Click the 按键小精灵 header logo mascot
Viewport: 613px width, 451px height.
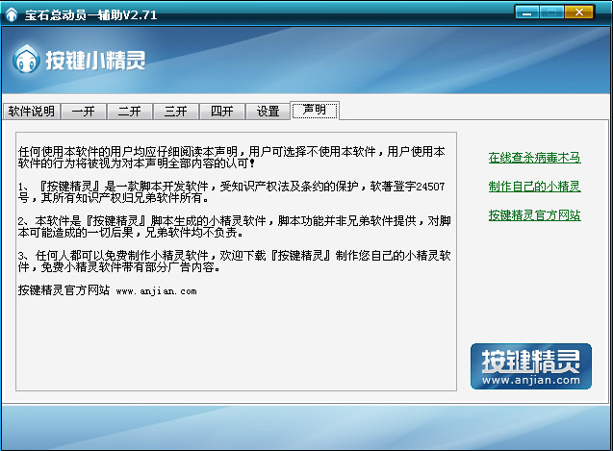[26, 60]
